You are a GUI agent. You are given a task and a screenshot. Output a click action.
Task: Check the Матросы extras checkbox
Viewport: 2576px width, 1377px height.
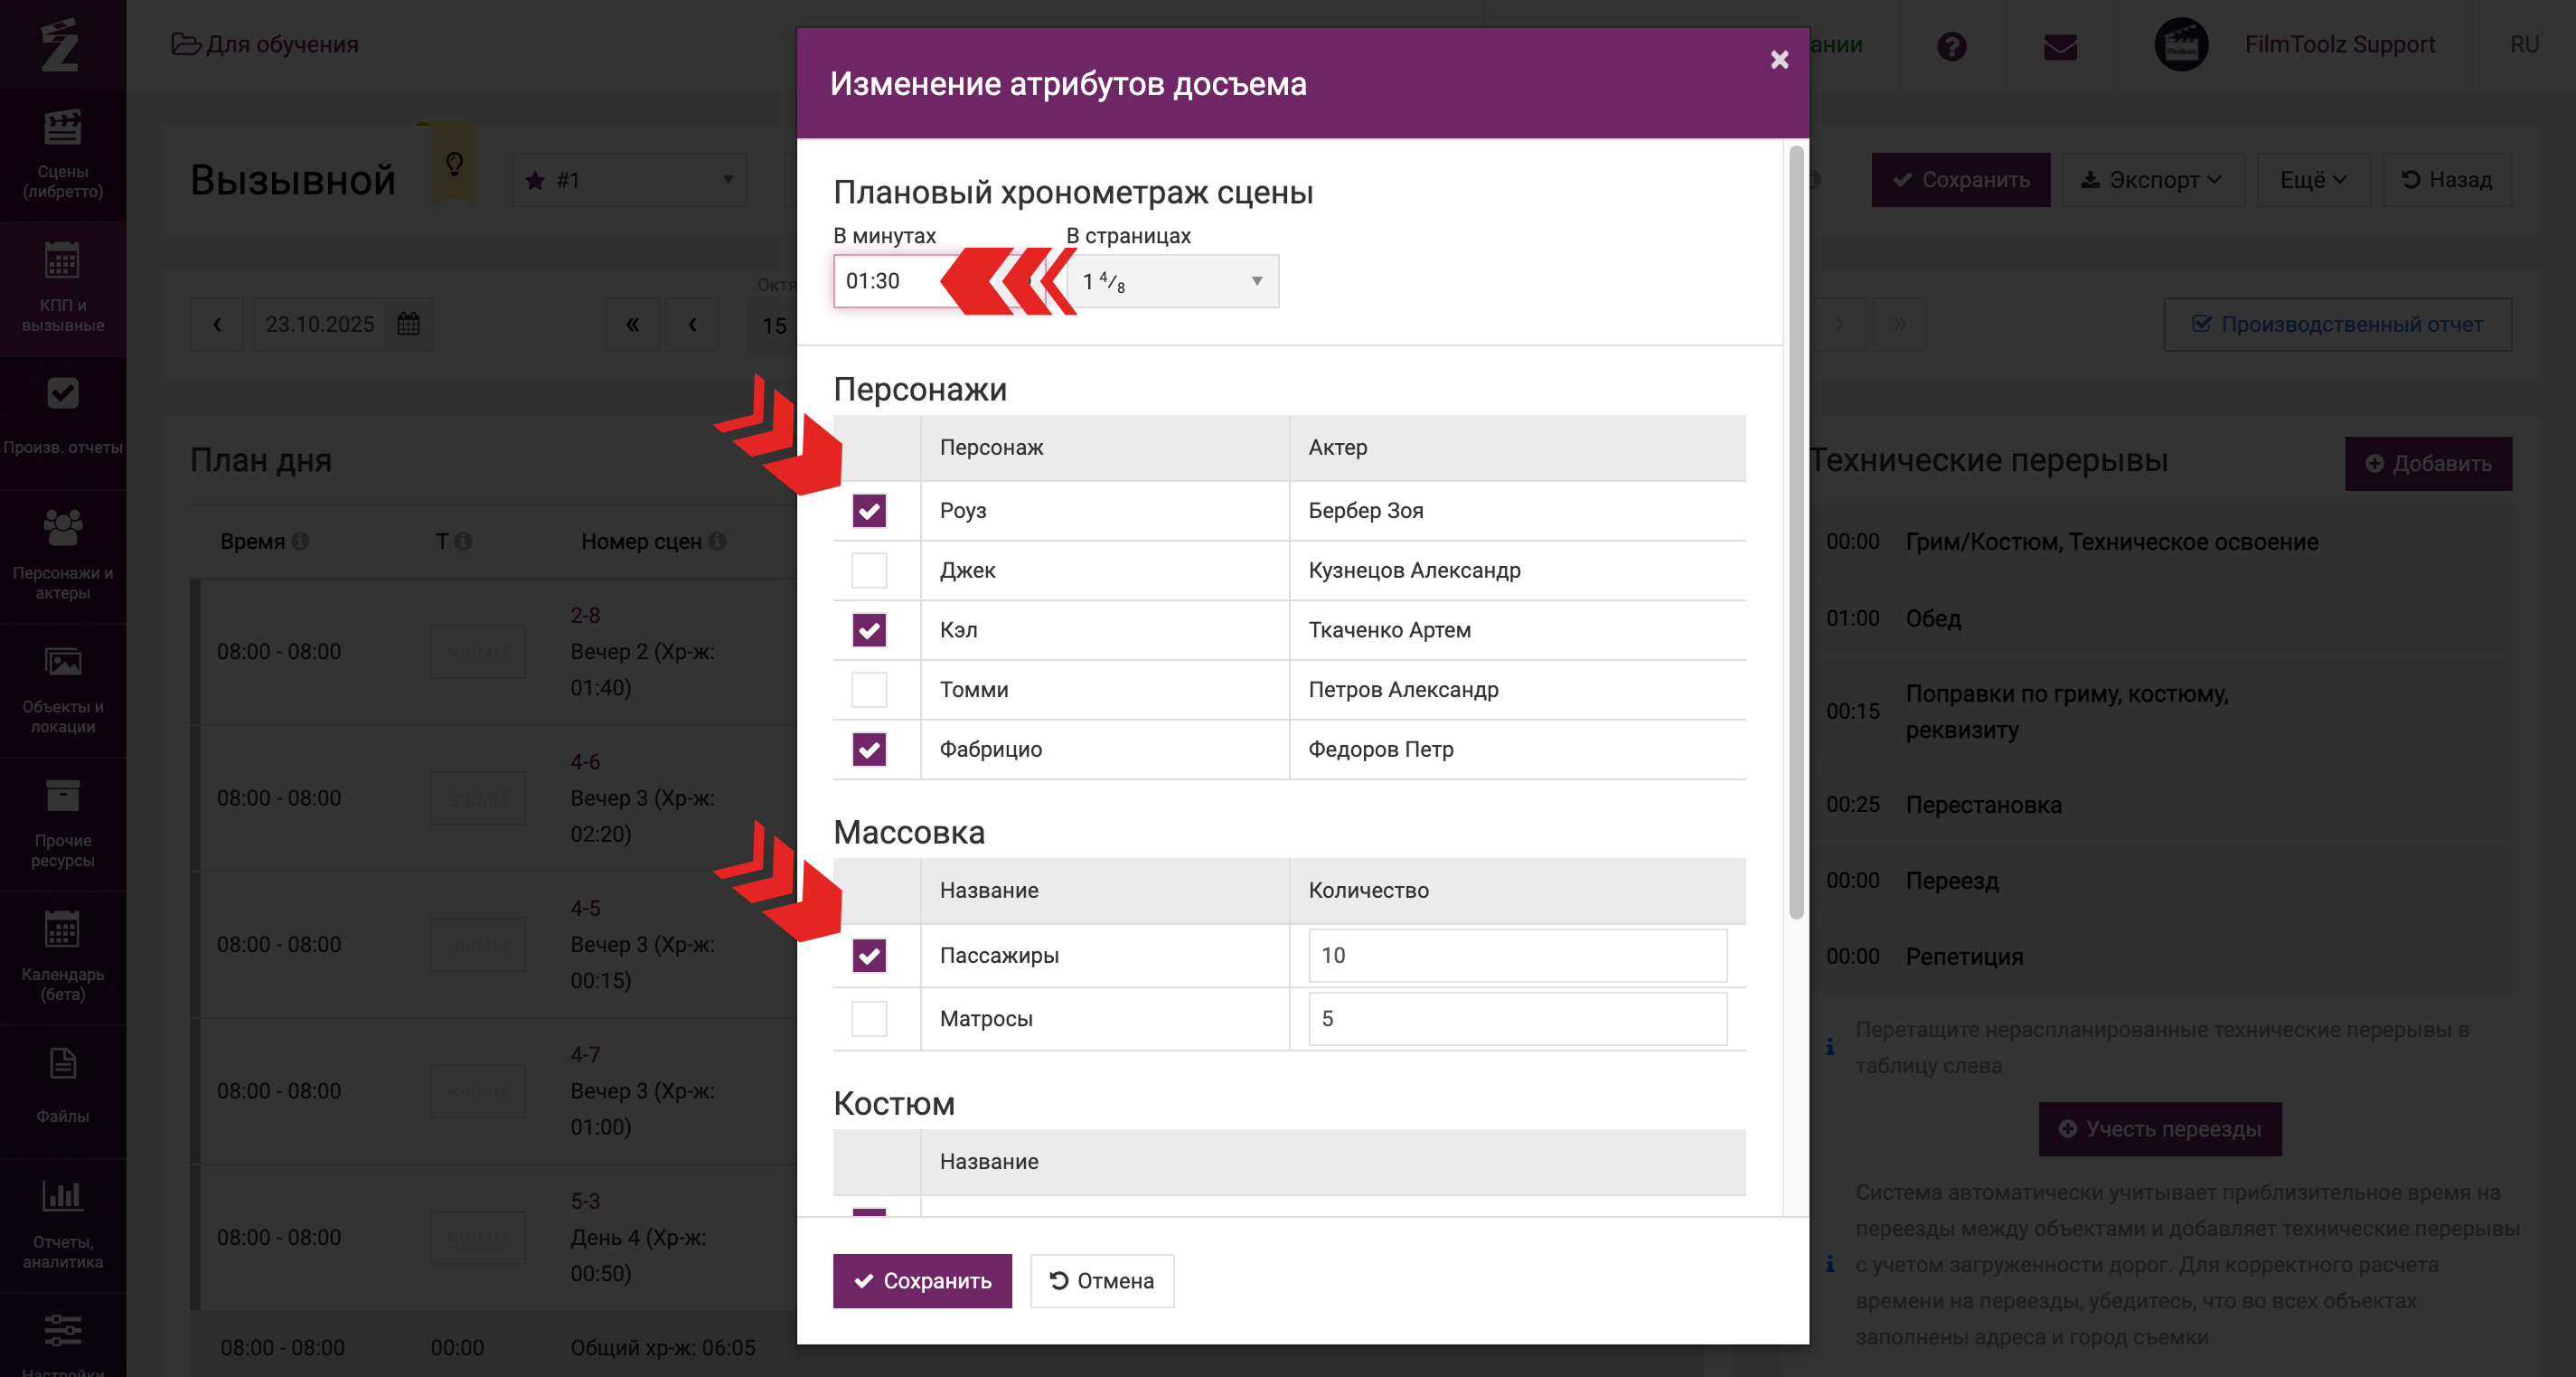point(869,1018)
